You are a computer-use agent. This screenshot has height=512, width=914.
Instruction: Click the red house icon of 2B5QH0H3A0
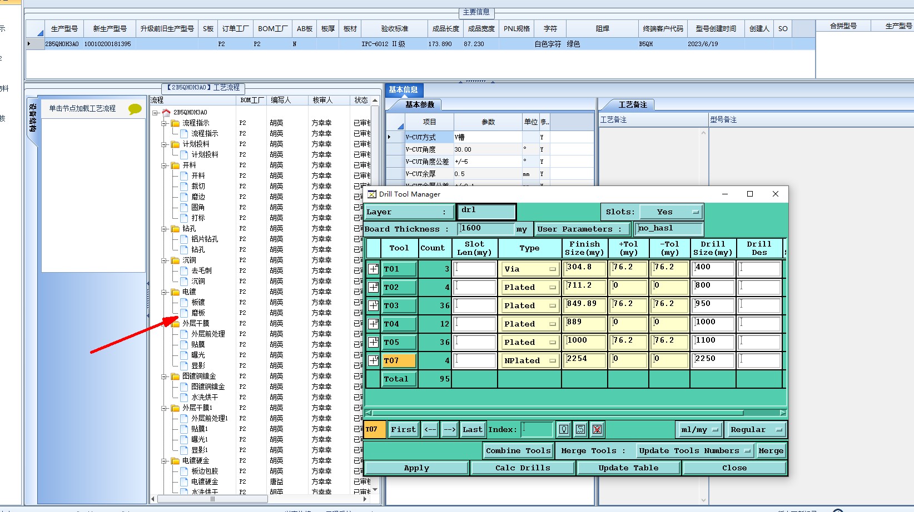point(166,113)
